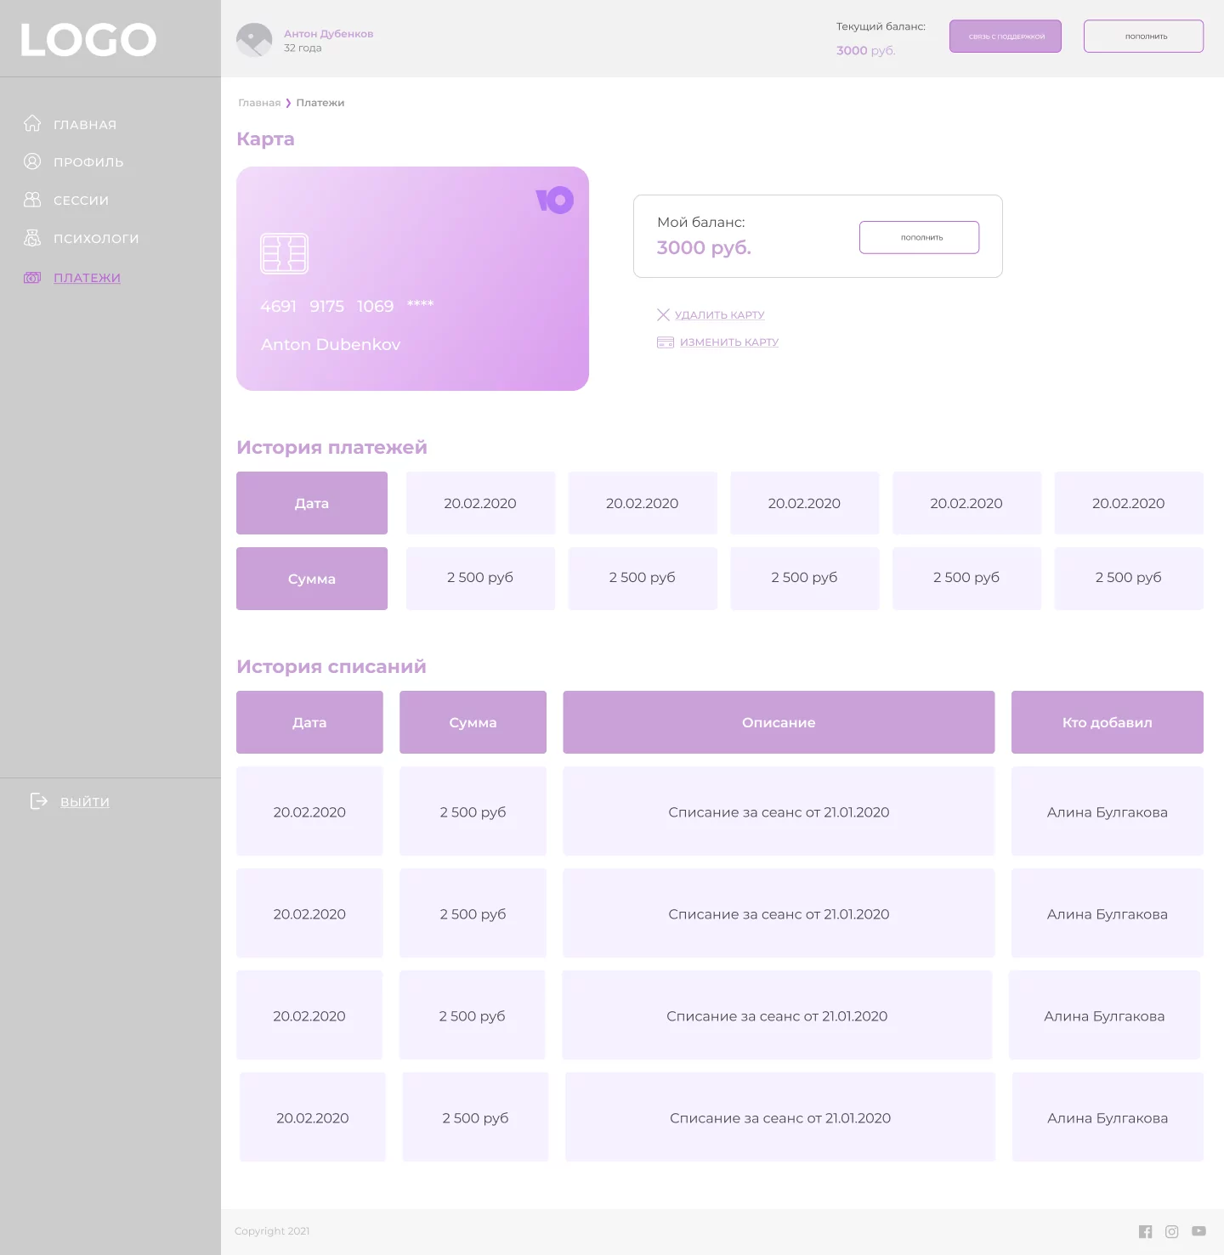
Task: Click the logout door icon
Action: 39,801
